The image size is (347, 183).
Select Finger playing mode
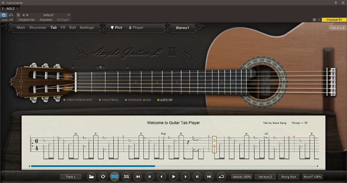click(136, 28)
